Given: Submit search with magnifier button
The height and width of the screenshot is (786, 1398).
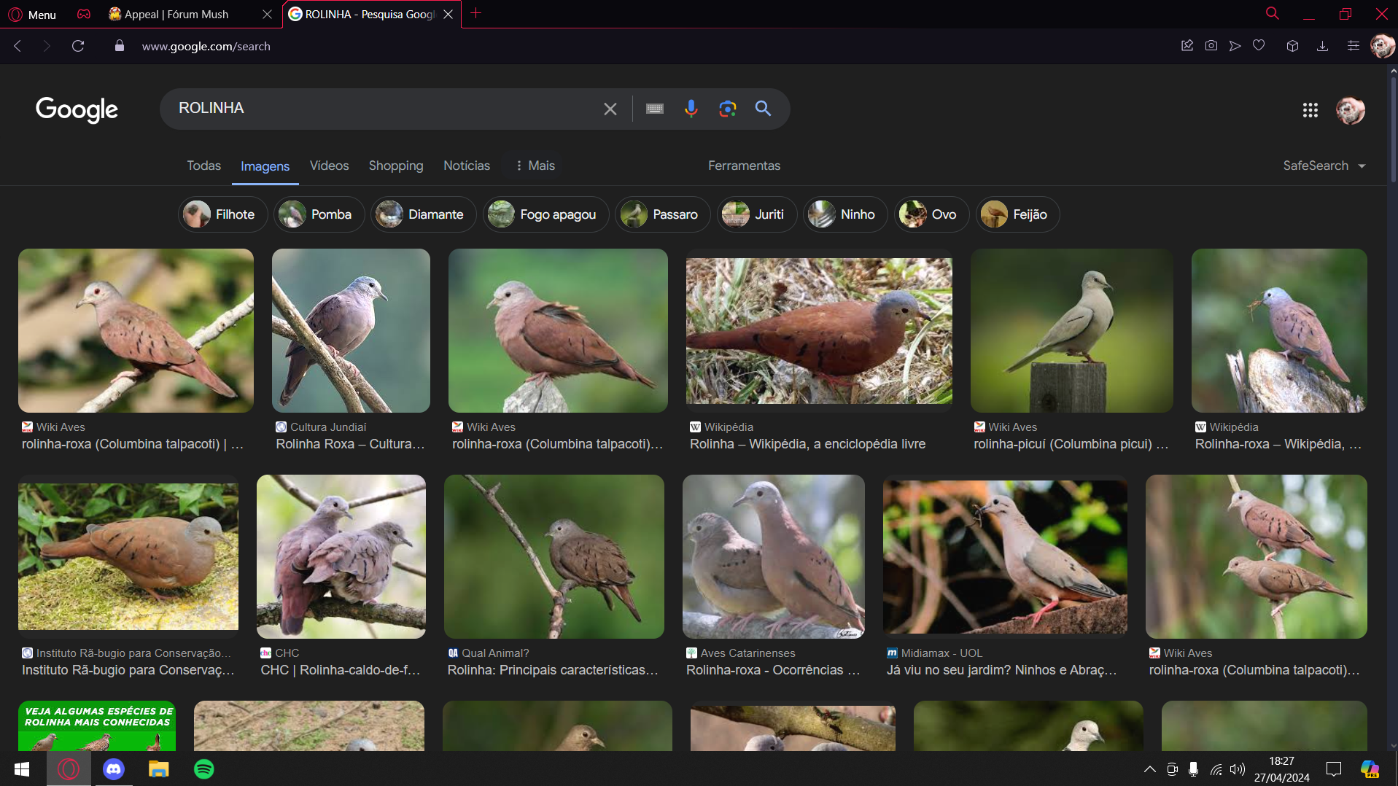Looking at the screenshot, I should click(x=763, y=109).
